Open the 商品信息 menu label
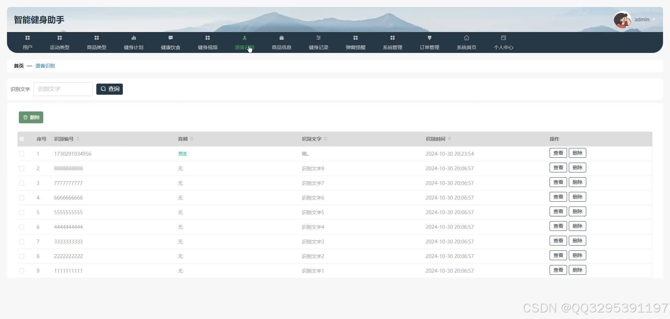The width and height of the screenshot is (670, 319). [x=282, y=47]
